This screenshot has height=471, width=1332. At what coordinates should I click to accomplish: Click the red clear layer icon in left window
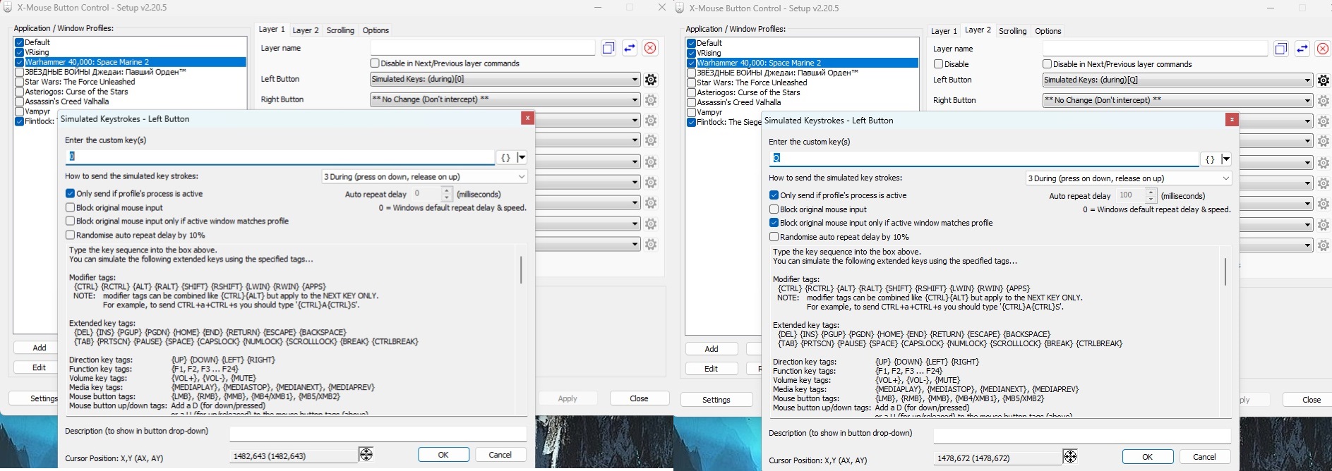650,48
